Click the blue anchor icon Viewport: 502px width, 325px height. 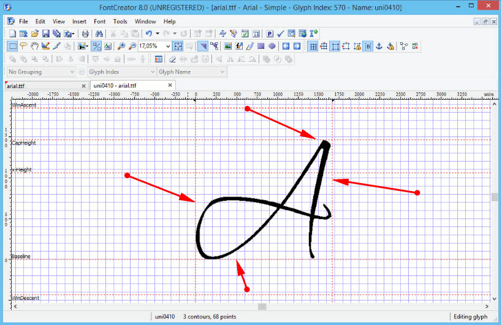pos(379,47)
